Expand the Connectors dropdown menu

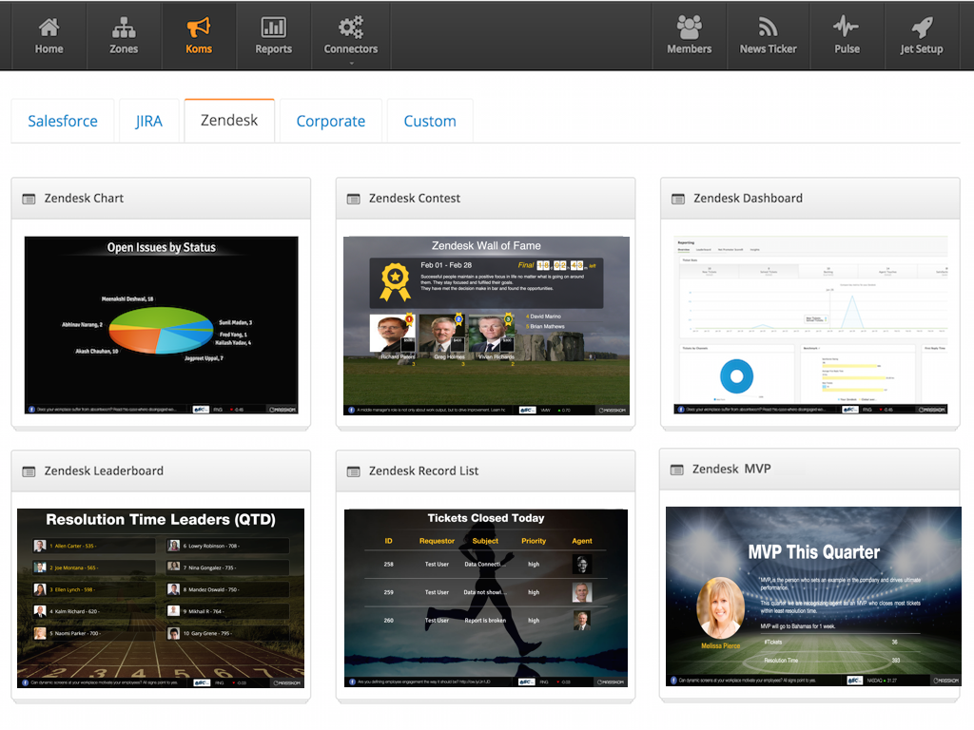pyautogui.click(x=351, y=36)
